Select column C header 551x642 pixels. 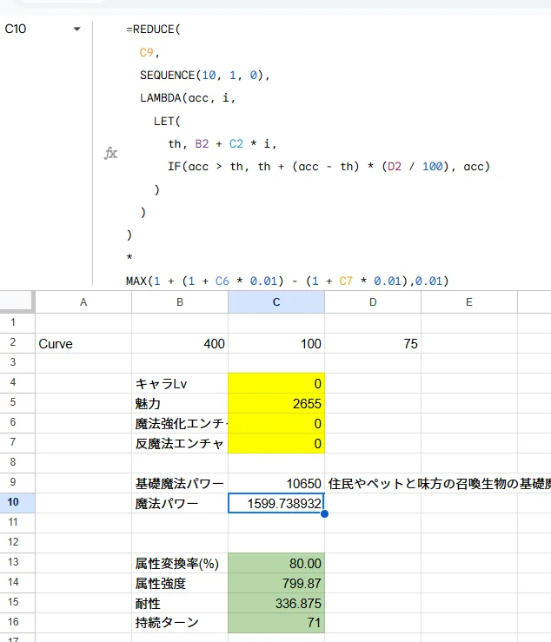pyautogui.click(x=275, y=301)
